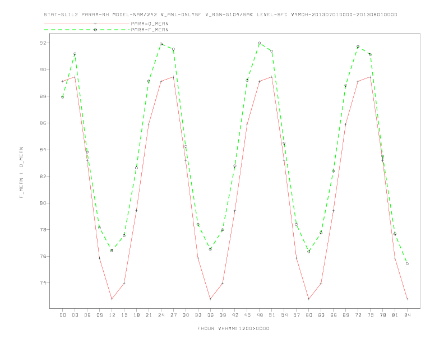This screenshot has width=444, height=343.
Task: Click x-axis tick label 84
Action: [407, 315]
